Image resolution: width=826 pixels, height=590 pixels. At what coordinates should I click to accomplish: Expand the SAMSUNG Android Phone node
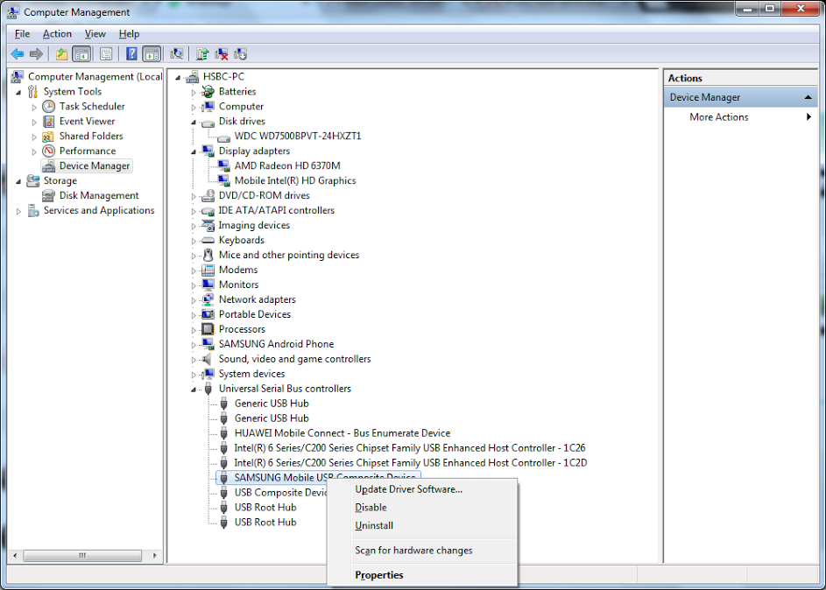click(x=195, y=343)
